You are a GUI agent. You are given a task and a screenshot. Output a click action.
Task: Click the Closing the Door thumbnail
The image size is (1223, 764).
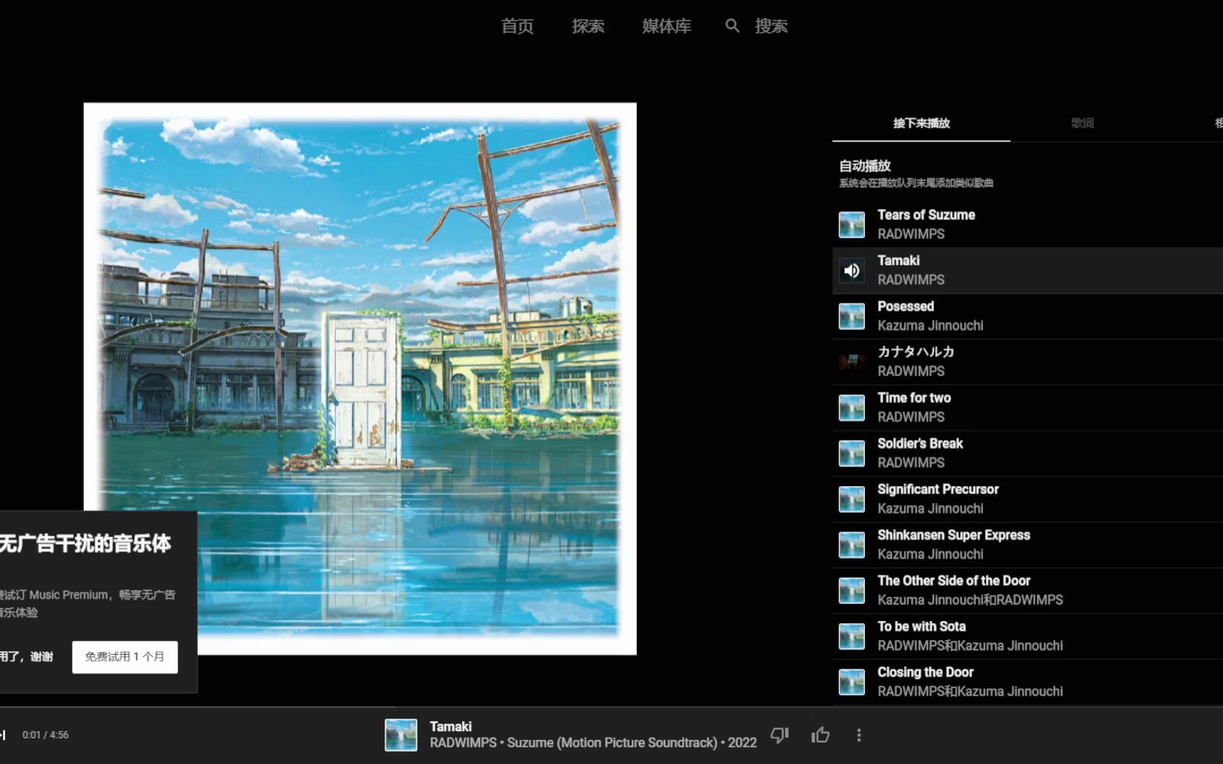tap(852, 682)
